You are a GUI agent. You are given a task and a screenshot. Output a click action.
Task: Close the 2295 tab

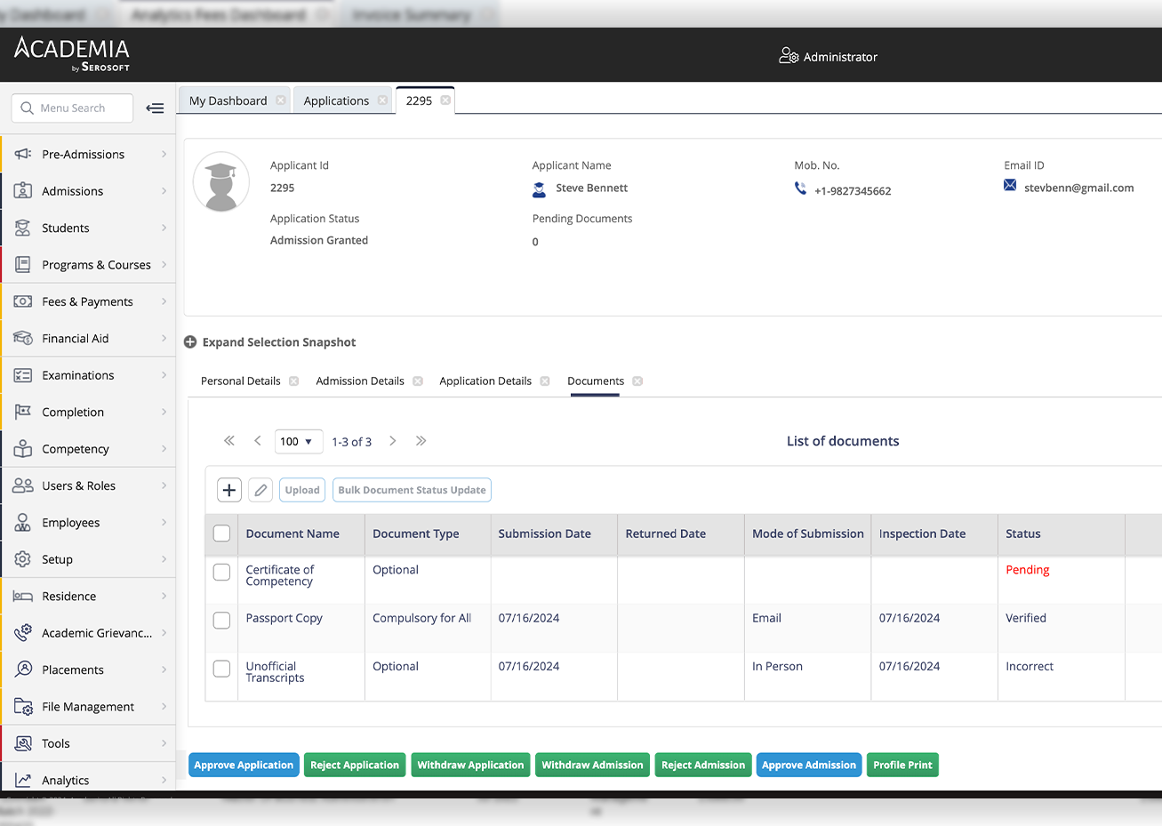446,100
